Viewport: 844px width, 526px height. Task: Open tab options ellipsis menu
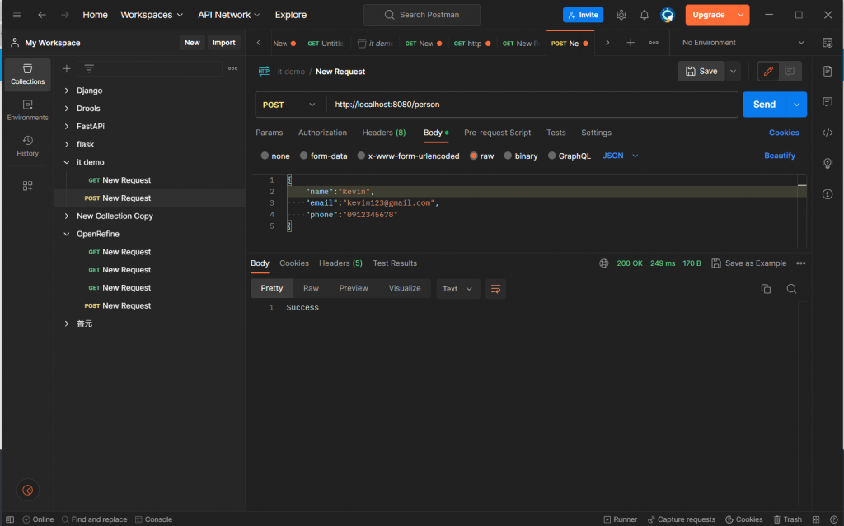pos(654,43)
